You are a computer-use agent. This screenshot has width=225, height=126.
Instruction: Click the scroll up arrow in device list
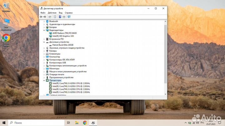[x=165, y=22]
